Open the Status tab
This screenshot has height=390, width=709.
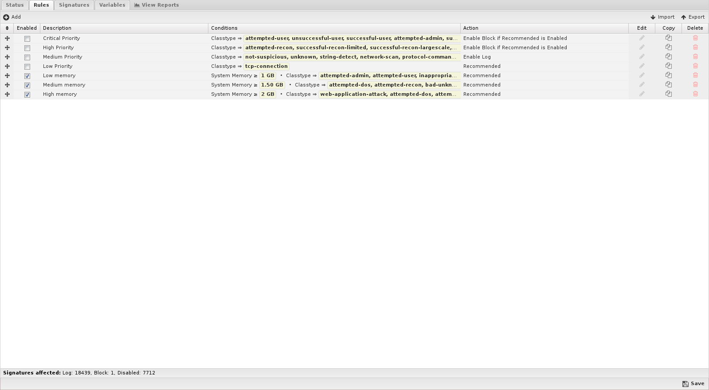(x=15, y=5)
